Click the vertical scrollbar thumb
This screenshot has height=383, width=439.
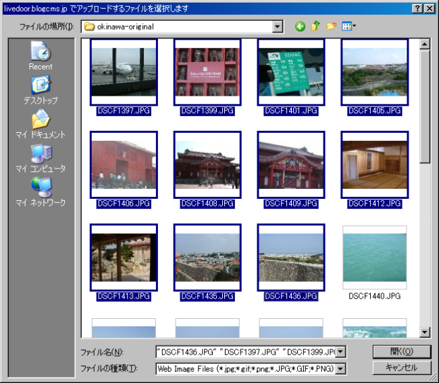425,107
